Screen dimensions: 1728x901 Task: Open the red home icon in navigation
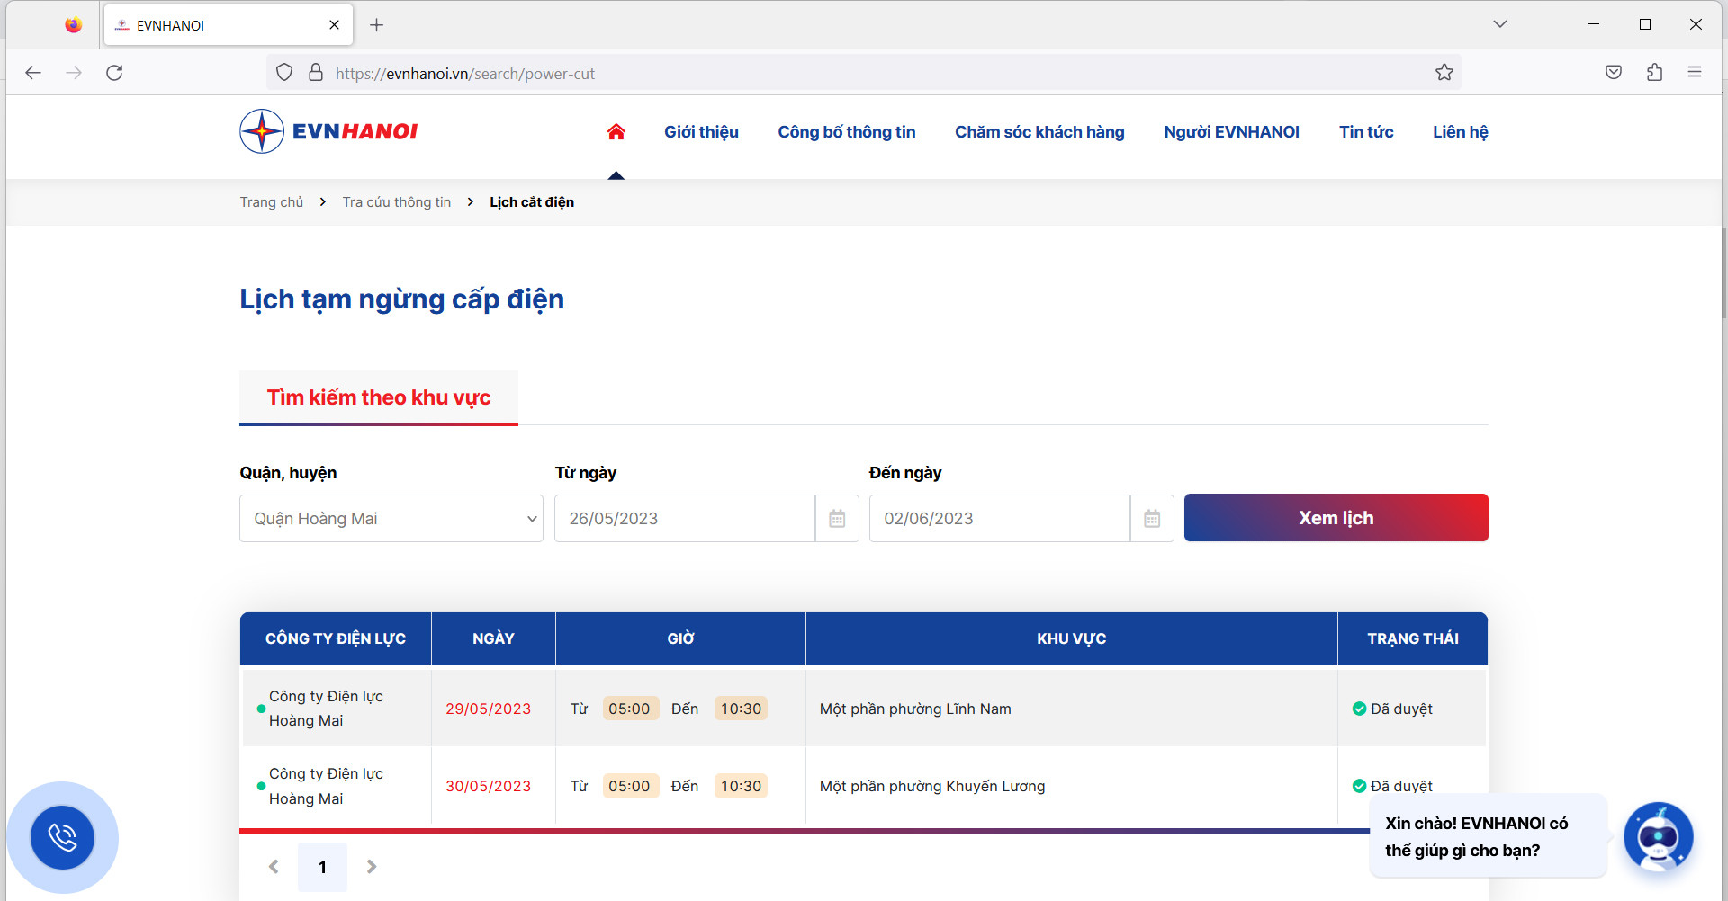(x=616, y=132)
